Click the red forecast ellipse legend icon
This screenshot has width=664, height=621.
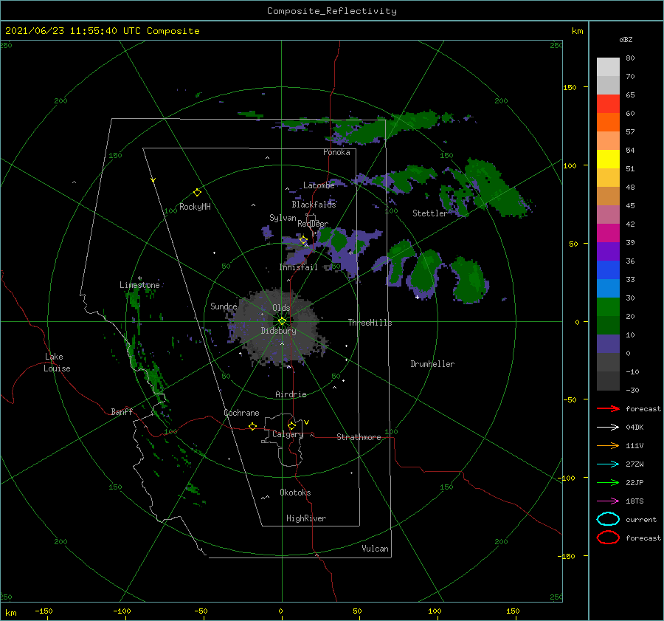tap(608, 538)
